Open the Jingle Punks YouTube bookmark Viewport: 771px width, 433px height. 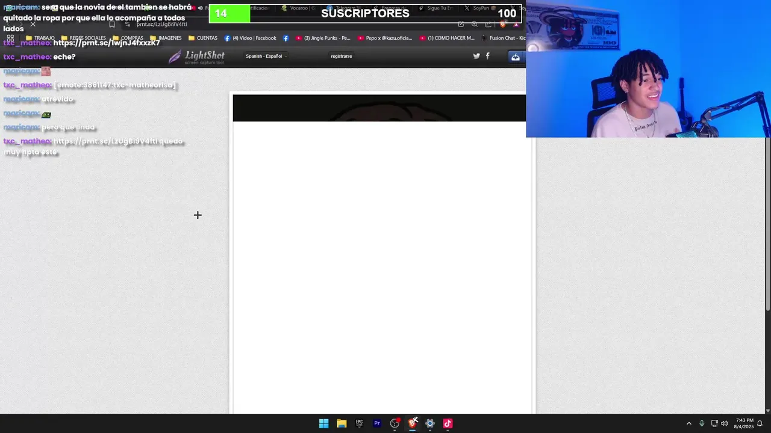[x=322, y=38]
